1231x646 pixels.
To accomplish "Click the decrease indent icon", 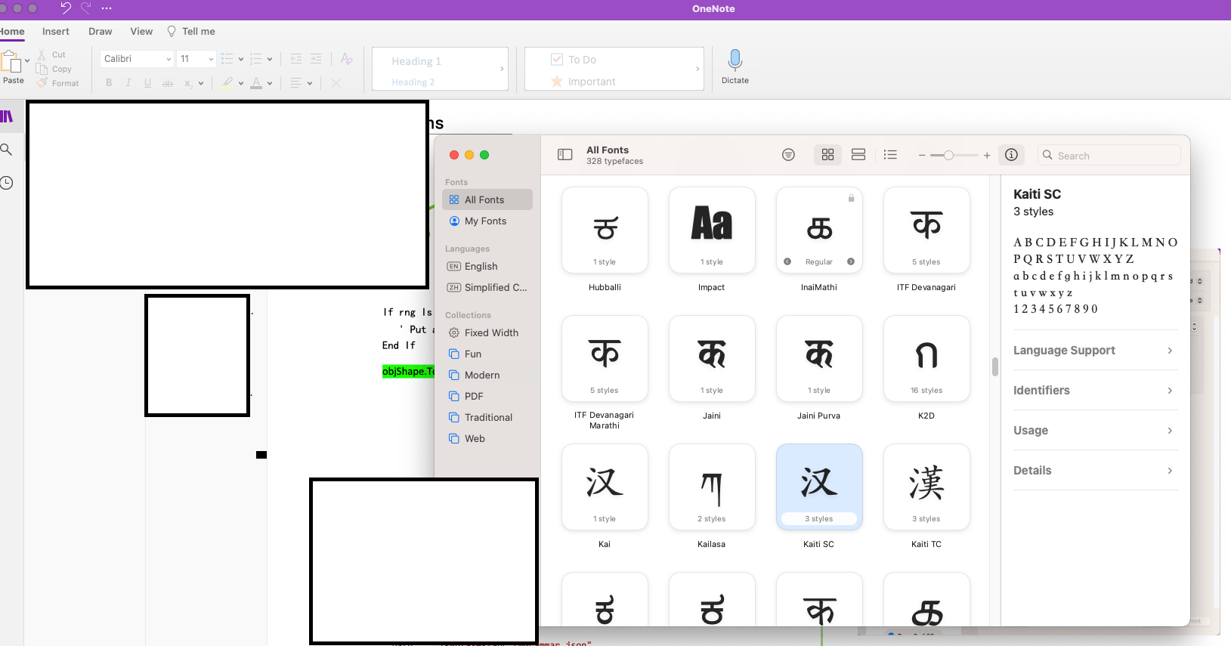I will click(296, 59).
